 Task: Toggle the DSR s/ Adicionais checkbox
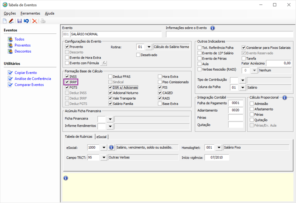tap(110, 87)
